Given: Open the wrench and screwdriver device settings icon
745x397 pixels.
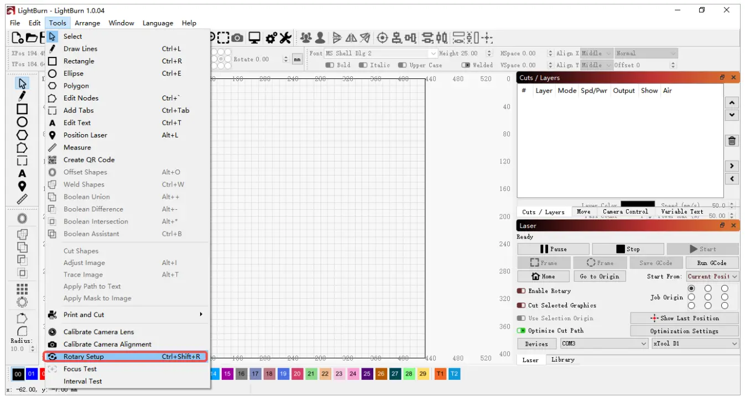Looking at the screenshot, I should [x=285, y=38].
